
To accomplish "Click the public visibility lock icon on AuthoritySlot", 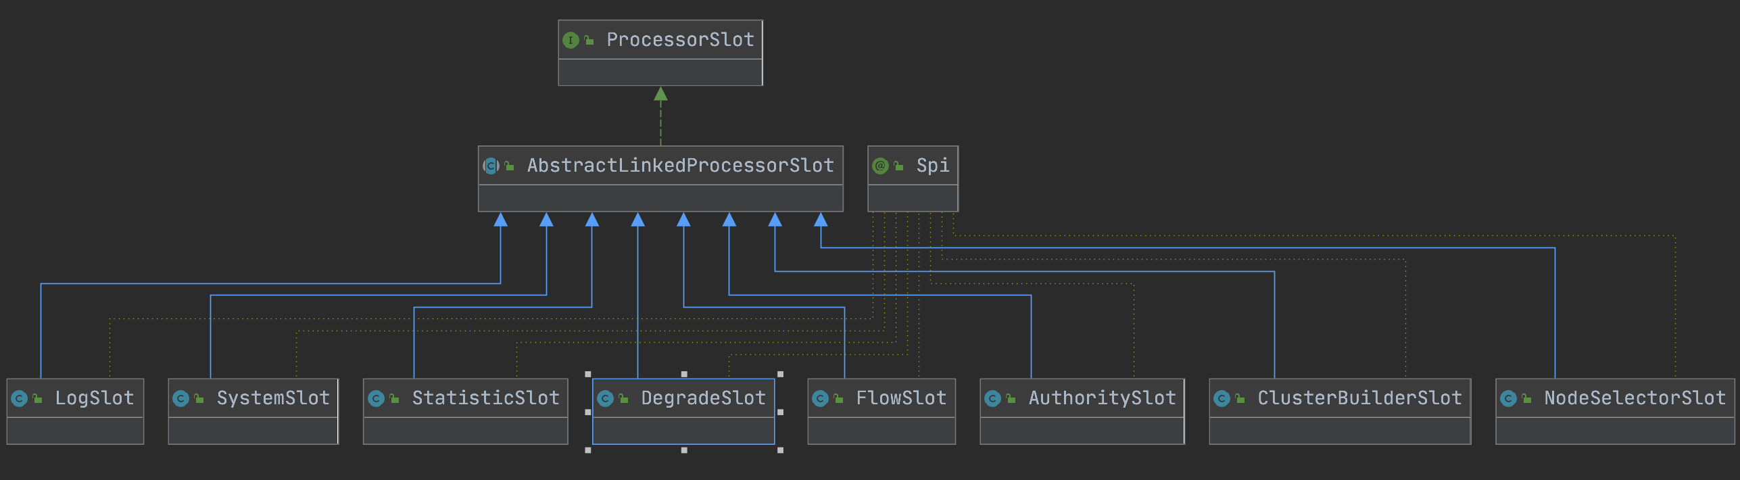I will pyautogui.click(x=1011, y=399).
